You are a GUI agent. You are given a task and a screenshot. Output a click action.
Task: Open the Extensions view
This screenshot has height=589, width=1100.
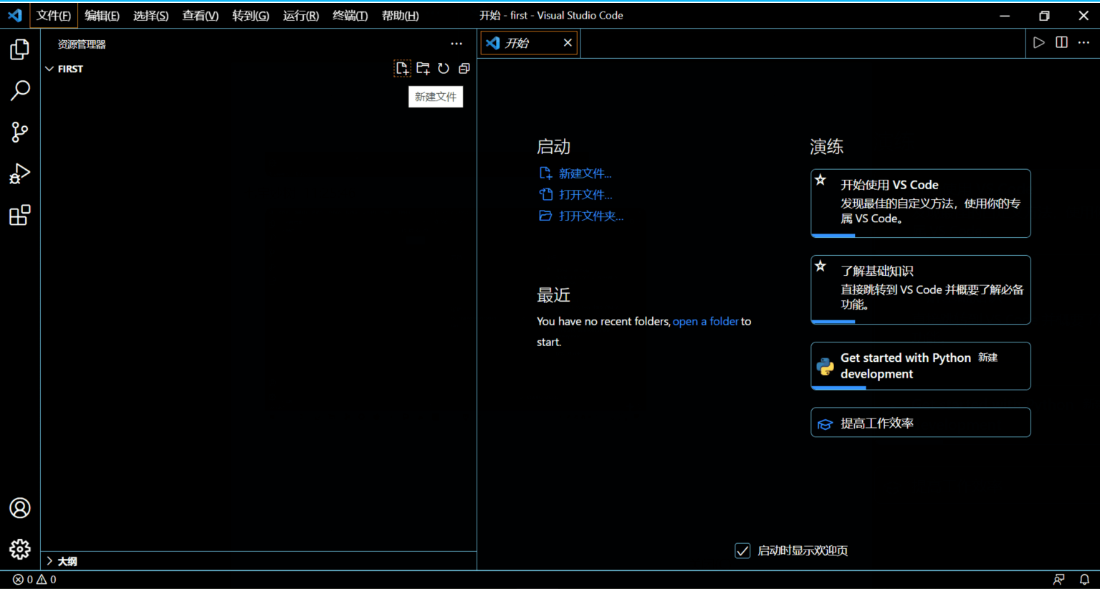[20, 215]
